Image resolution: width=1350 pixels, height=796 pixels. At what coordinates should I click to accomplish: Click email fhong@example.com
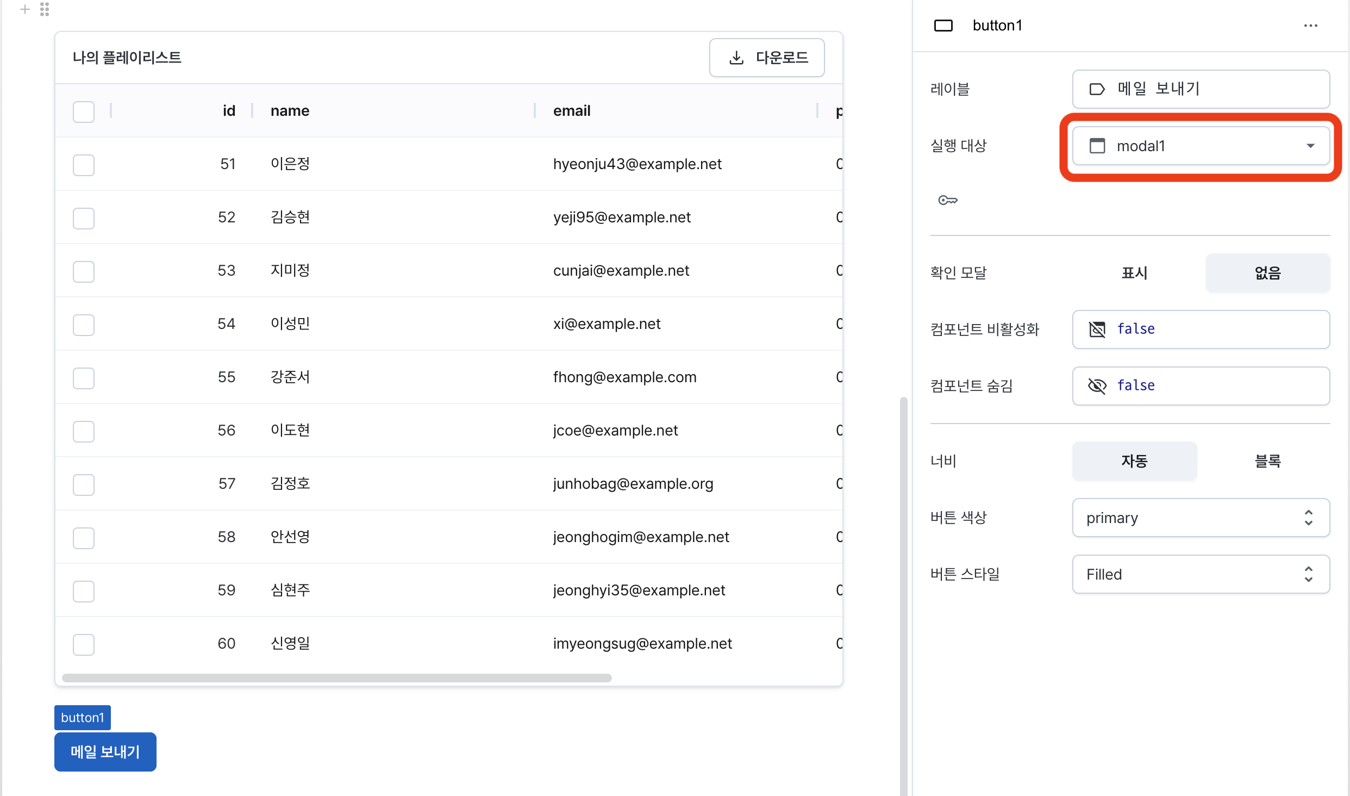pos(624,377)
